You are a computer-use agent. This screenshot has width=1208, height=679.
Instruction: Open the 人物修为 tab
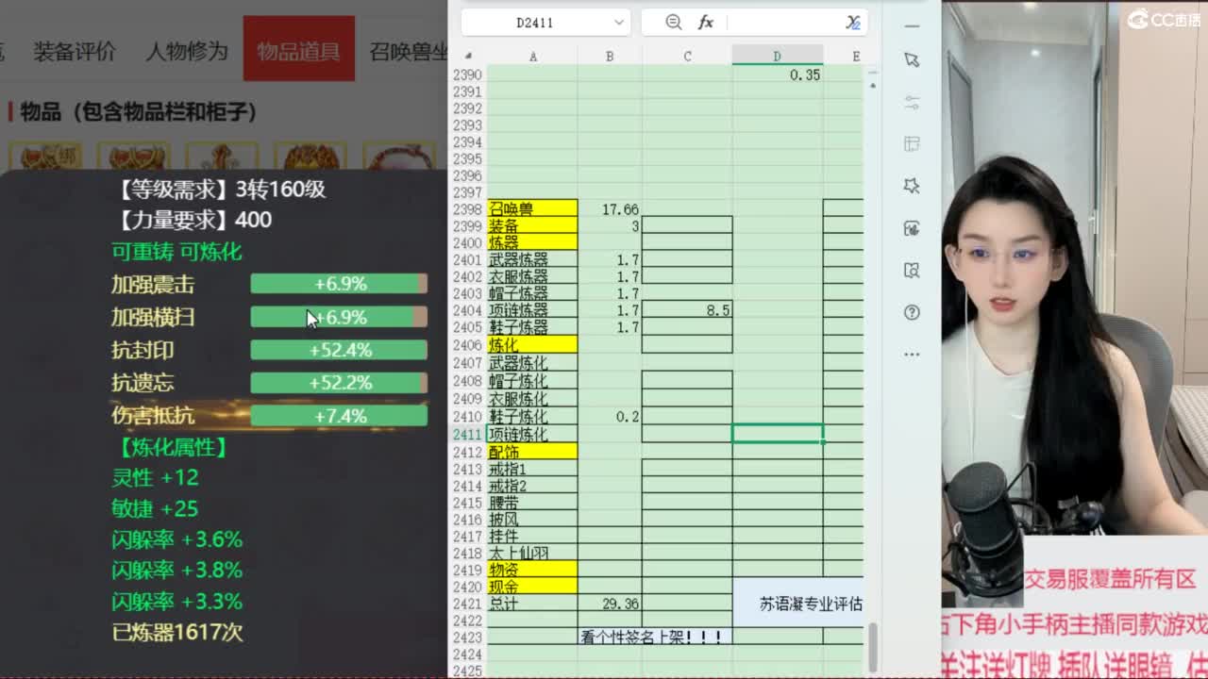[x=187, y=51]
